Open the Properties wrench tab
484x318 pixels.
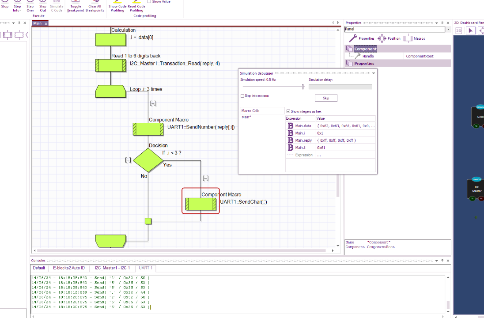(362, 38)
